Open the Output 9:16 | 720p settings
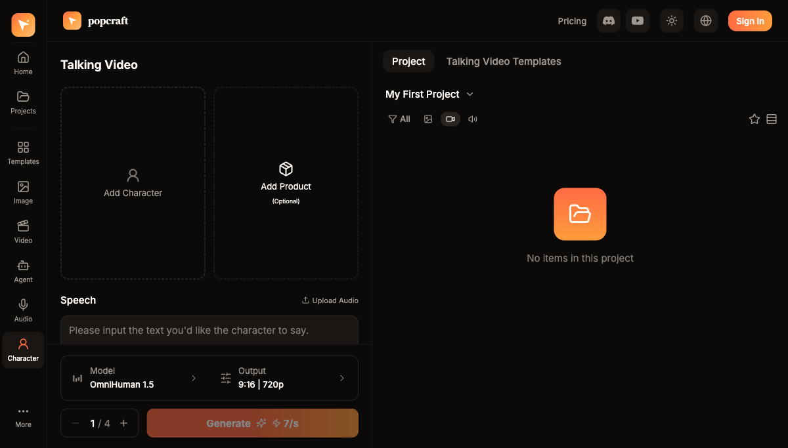 tap(282, 378)
